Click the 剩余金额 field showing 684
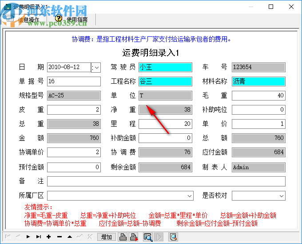Viewport: 302px width, 244px height. pyautogui.click(x=165, y=167)
